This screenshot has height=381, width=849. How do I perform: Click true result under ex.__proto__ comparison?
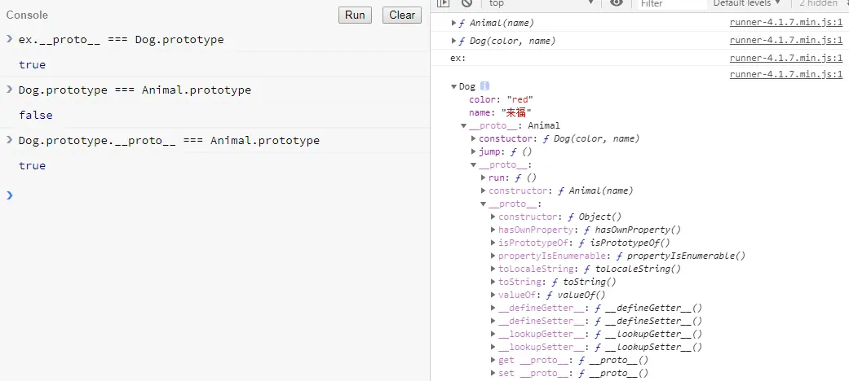point(33,65)
